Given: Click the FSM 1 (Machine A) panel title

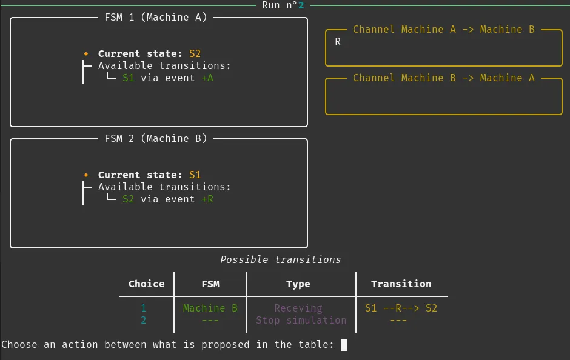Looking at the screenshot, I should (156, 18).
